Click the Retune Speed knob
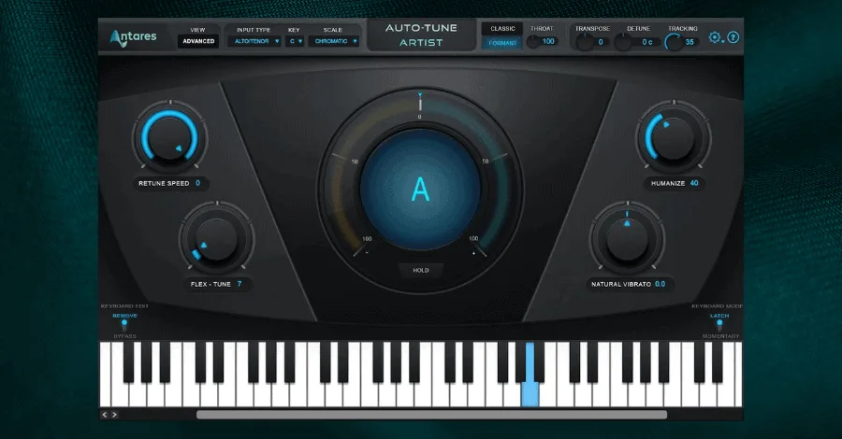 169,137
